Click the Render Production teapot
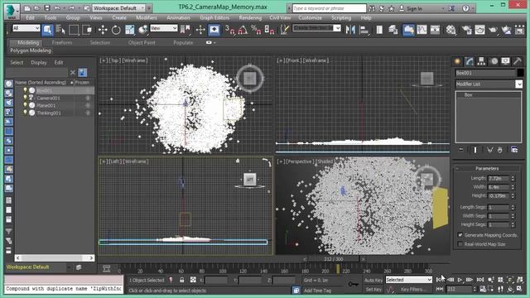530x298 pixels. tap(494, 30)
